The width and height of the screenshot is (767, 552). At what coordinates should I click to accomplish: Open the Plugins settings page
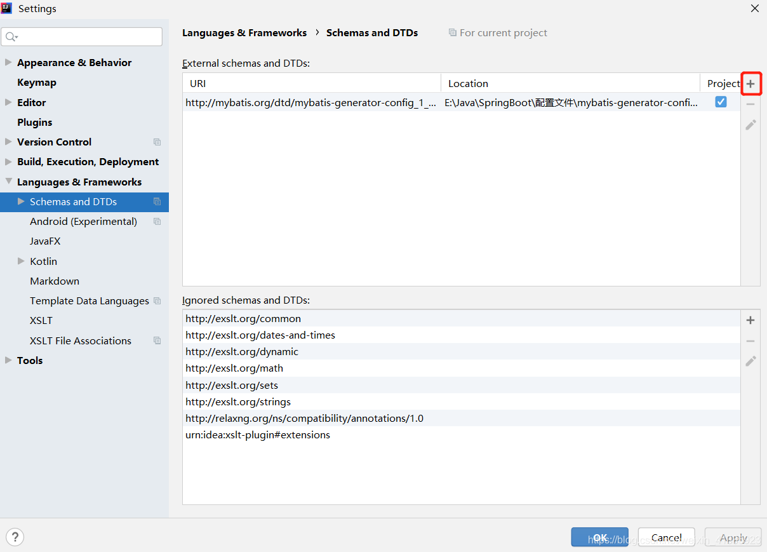35,122
